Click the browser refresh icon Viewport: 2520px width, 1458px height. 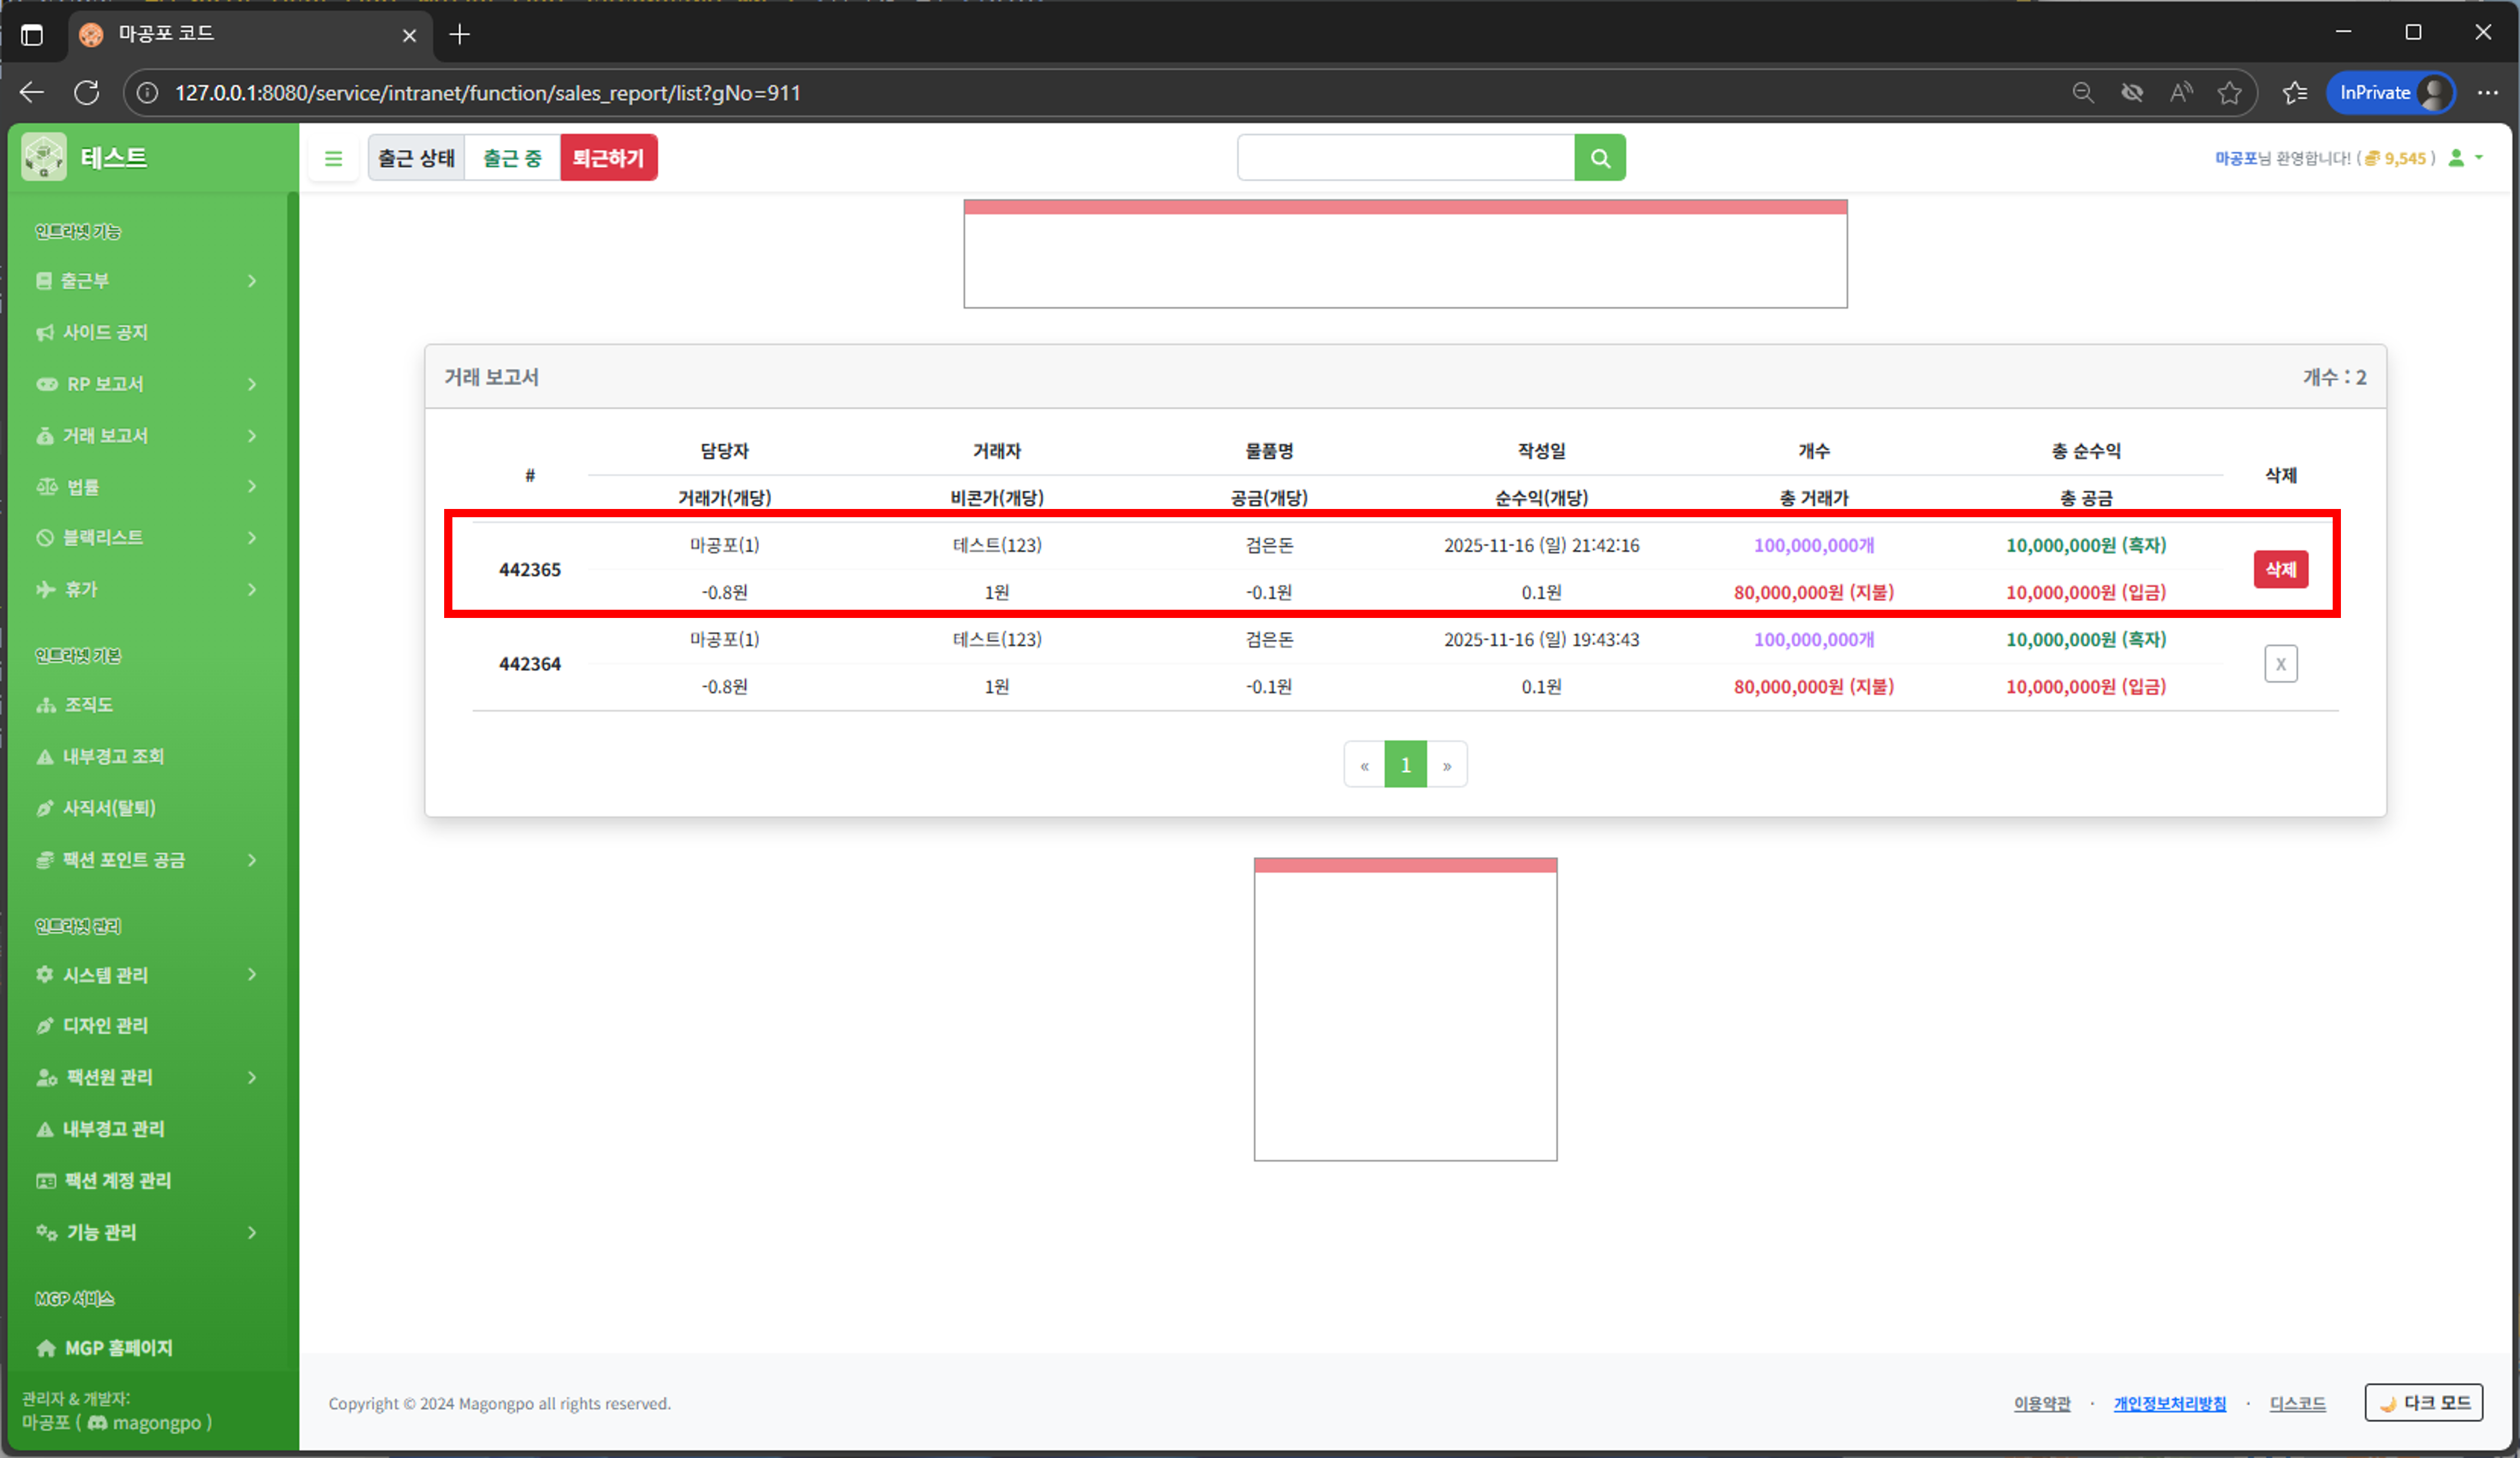point(87,93)
